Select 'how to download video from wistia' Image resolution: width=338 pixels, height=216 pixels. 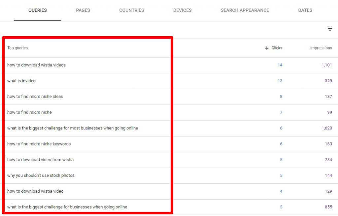40,160
